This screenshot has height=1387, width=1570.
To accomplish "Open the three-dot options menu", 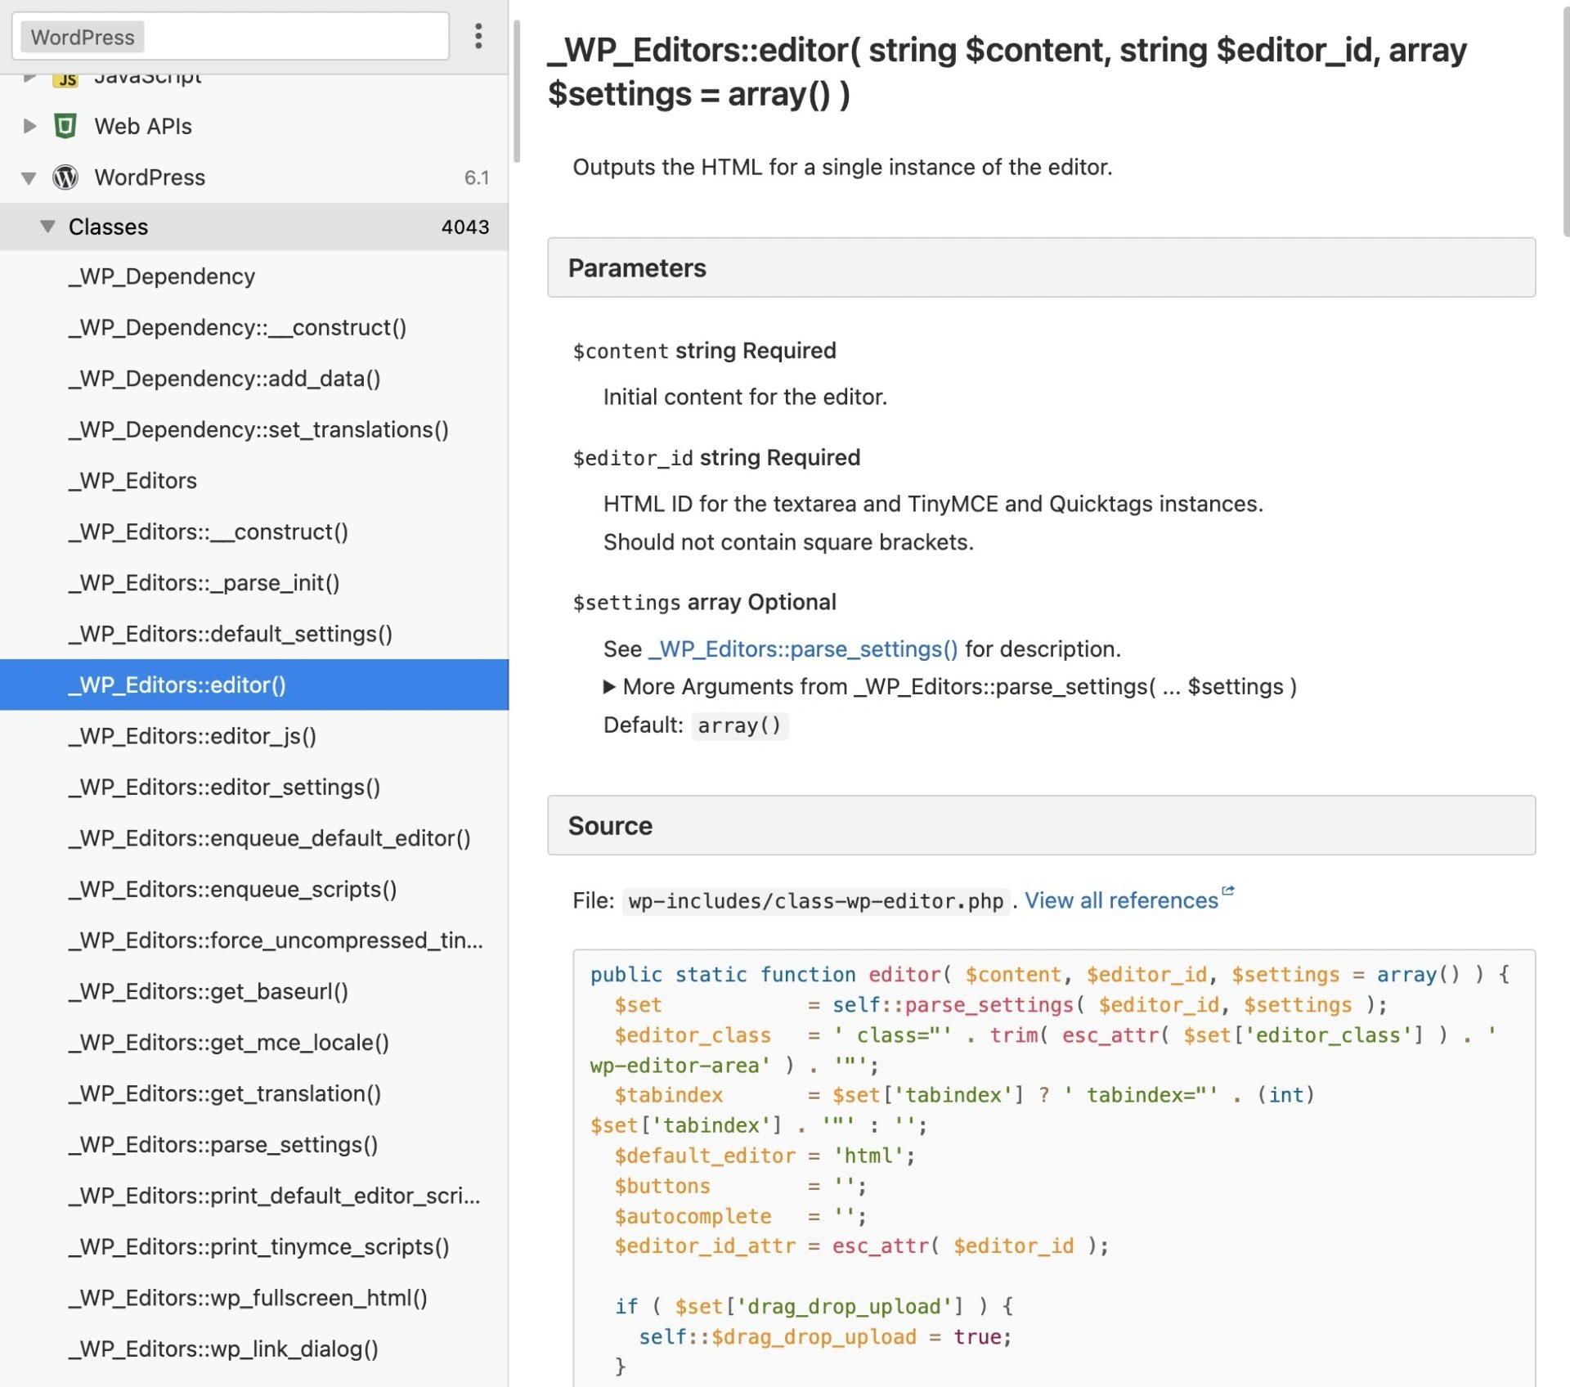I will click(x=478, y=36).
